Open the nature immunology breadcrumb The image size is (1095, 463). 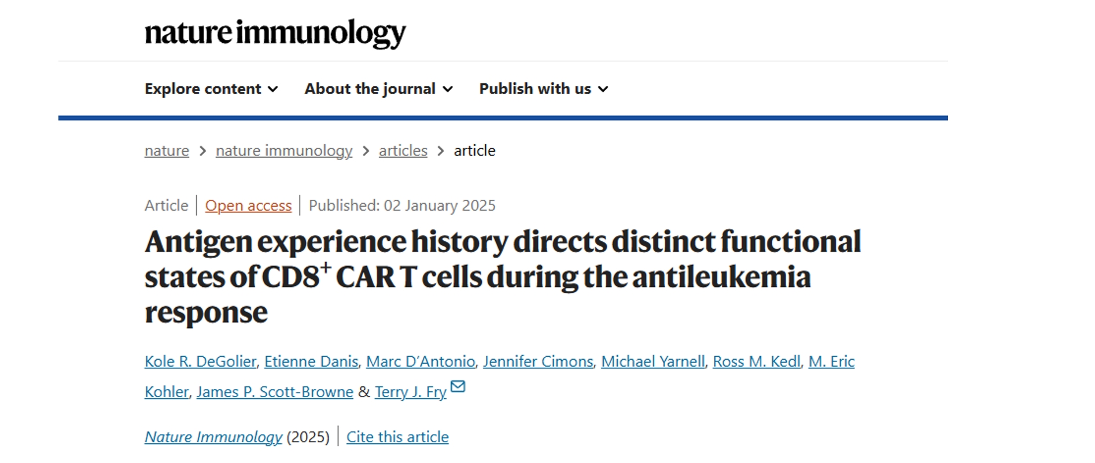point(284,151)
